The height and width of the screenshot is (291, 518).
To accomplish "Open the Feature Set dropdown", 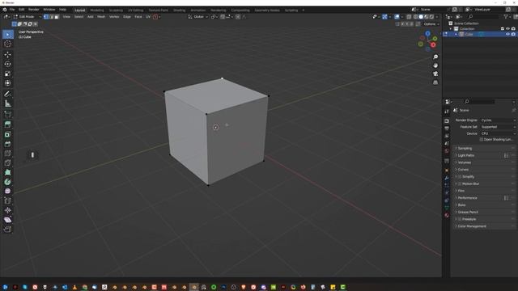I will click(x=498, y=127).
